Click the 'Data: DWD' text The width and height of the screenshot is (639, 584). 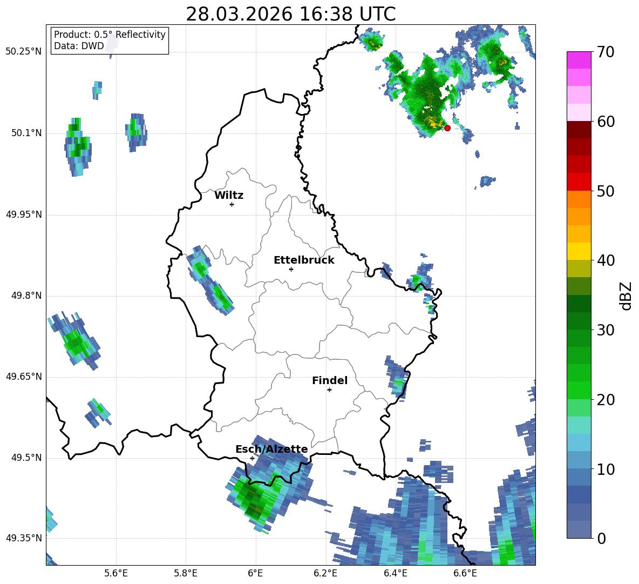coord(79,46)
